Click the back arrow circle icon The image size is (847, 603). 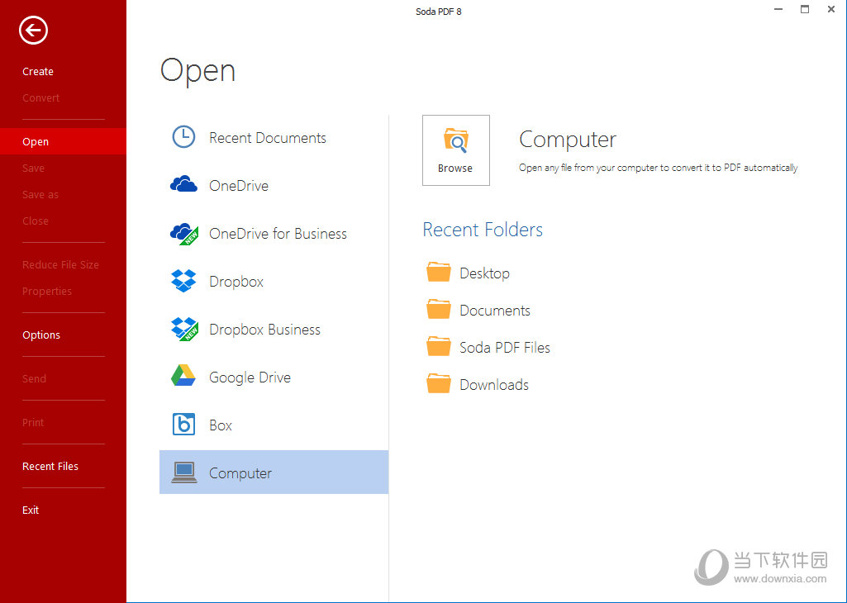(34, 30)
